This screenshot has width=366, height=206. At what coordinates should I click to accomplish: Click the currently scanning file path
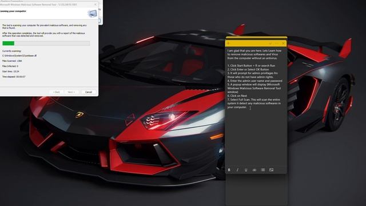point(19,56)
